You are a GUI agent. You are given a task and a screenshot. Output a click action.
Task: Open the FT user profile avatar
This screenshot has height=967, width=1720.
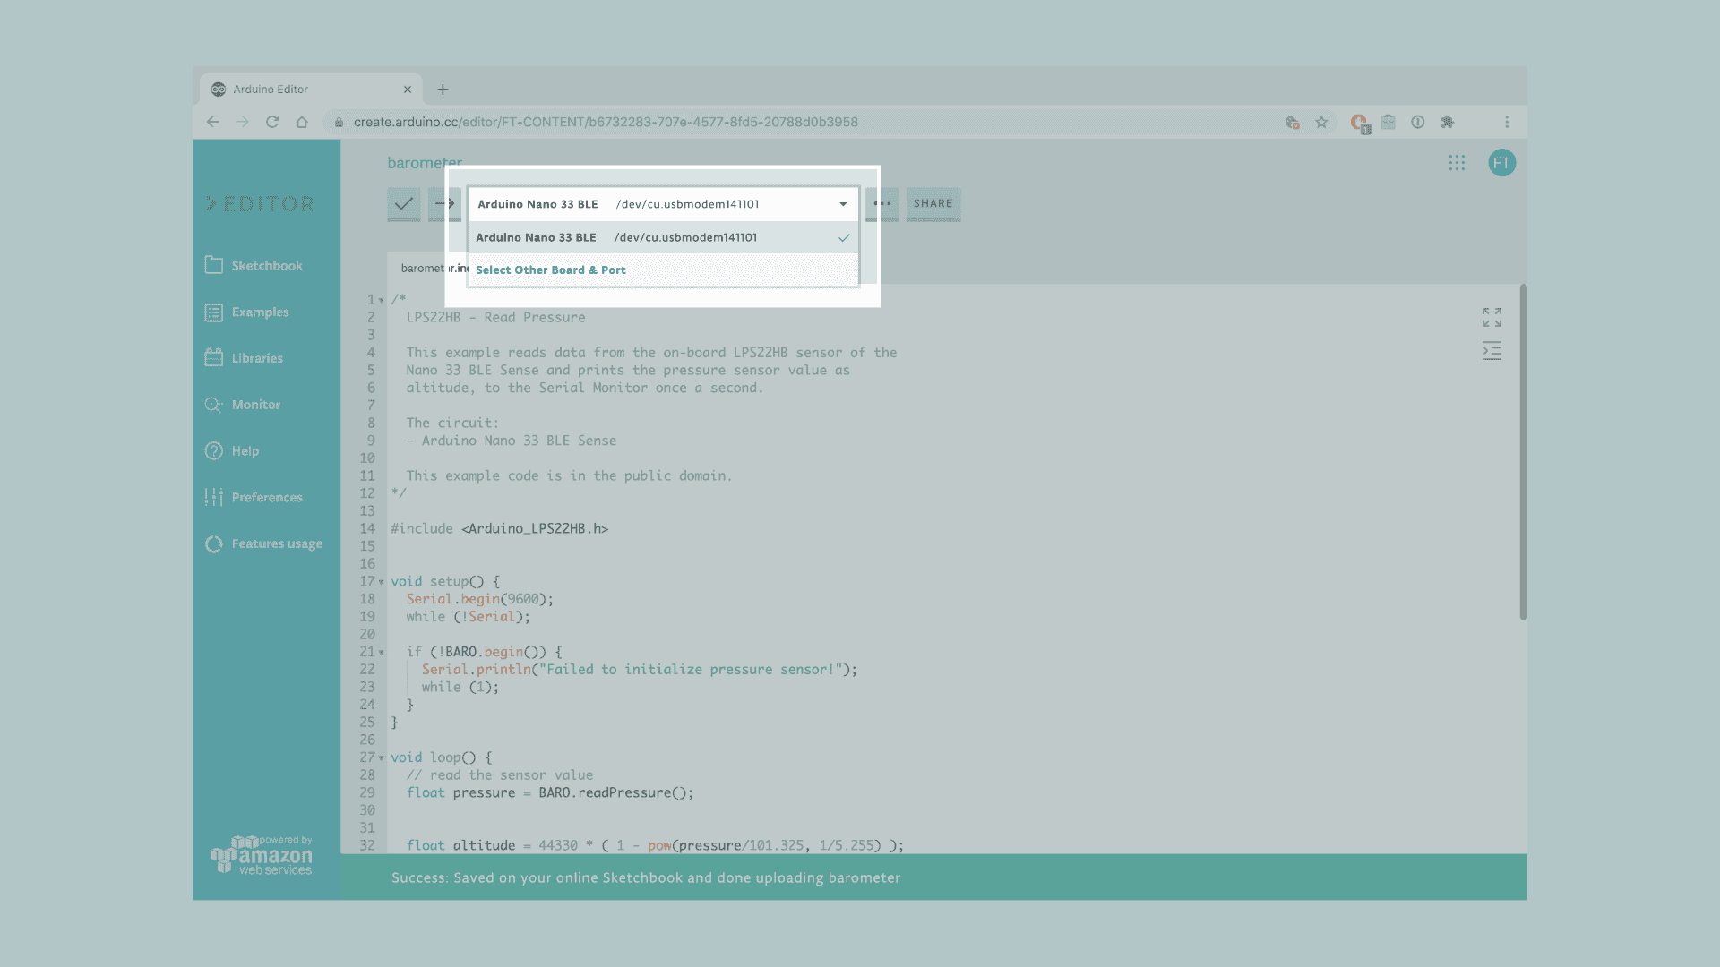[1501, 163]
